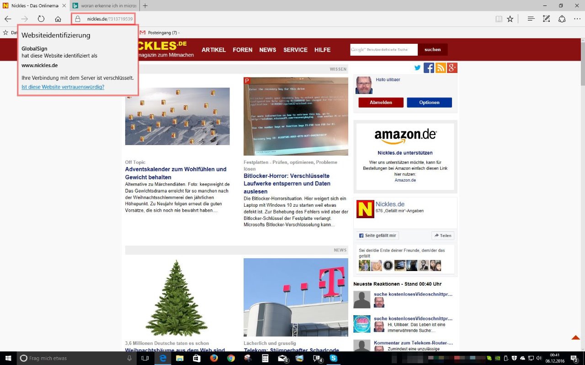Screen dimensions: 585x365
Task: Click the red Abmelden button
Action: pyautogui.click(x=381, y=103)
